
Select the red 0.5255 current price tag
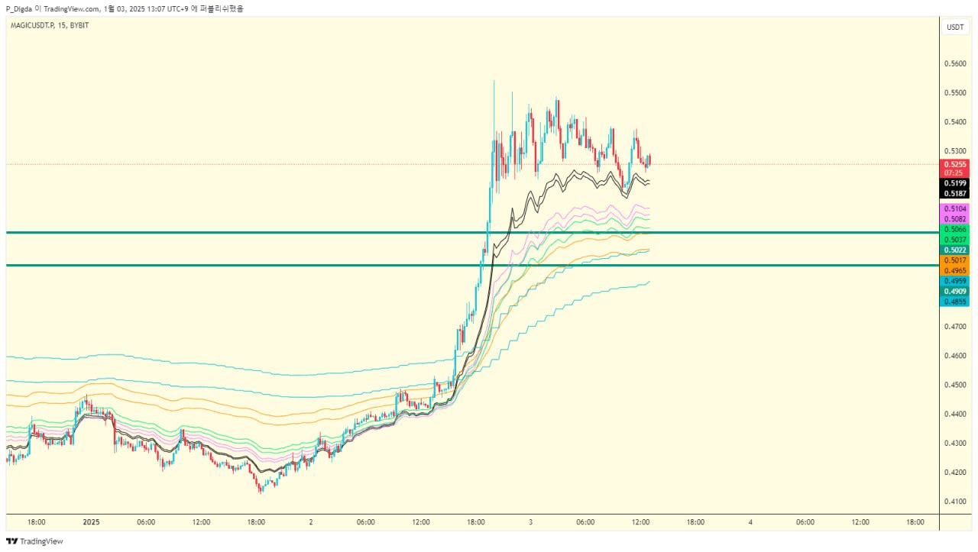(x=955, y=164)
